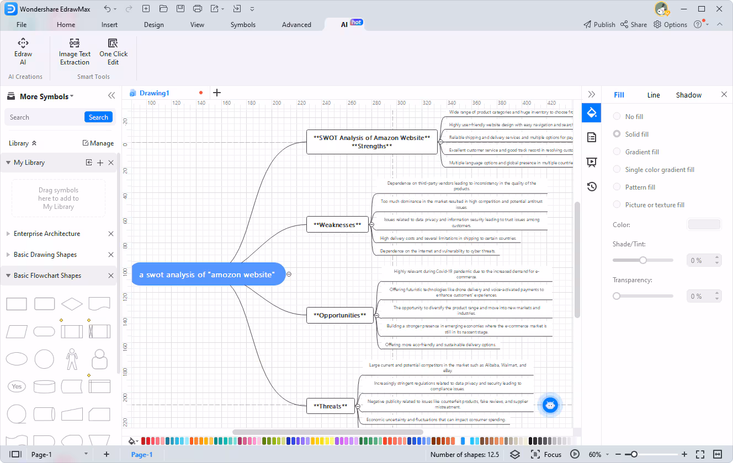Toggle Focus mode in status bar
The width and height of the screenshot is (733, 463).
click(546, 454)
